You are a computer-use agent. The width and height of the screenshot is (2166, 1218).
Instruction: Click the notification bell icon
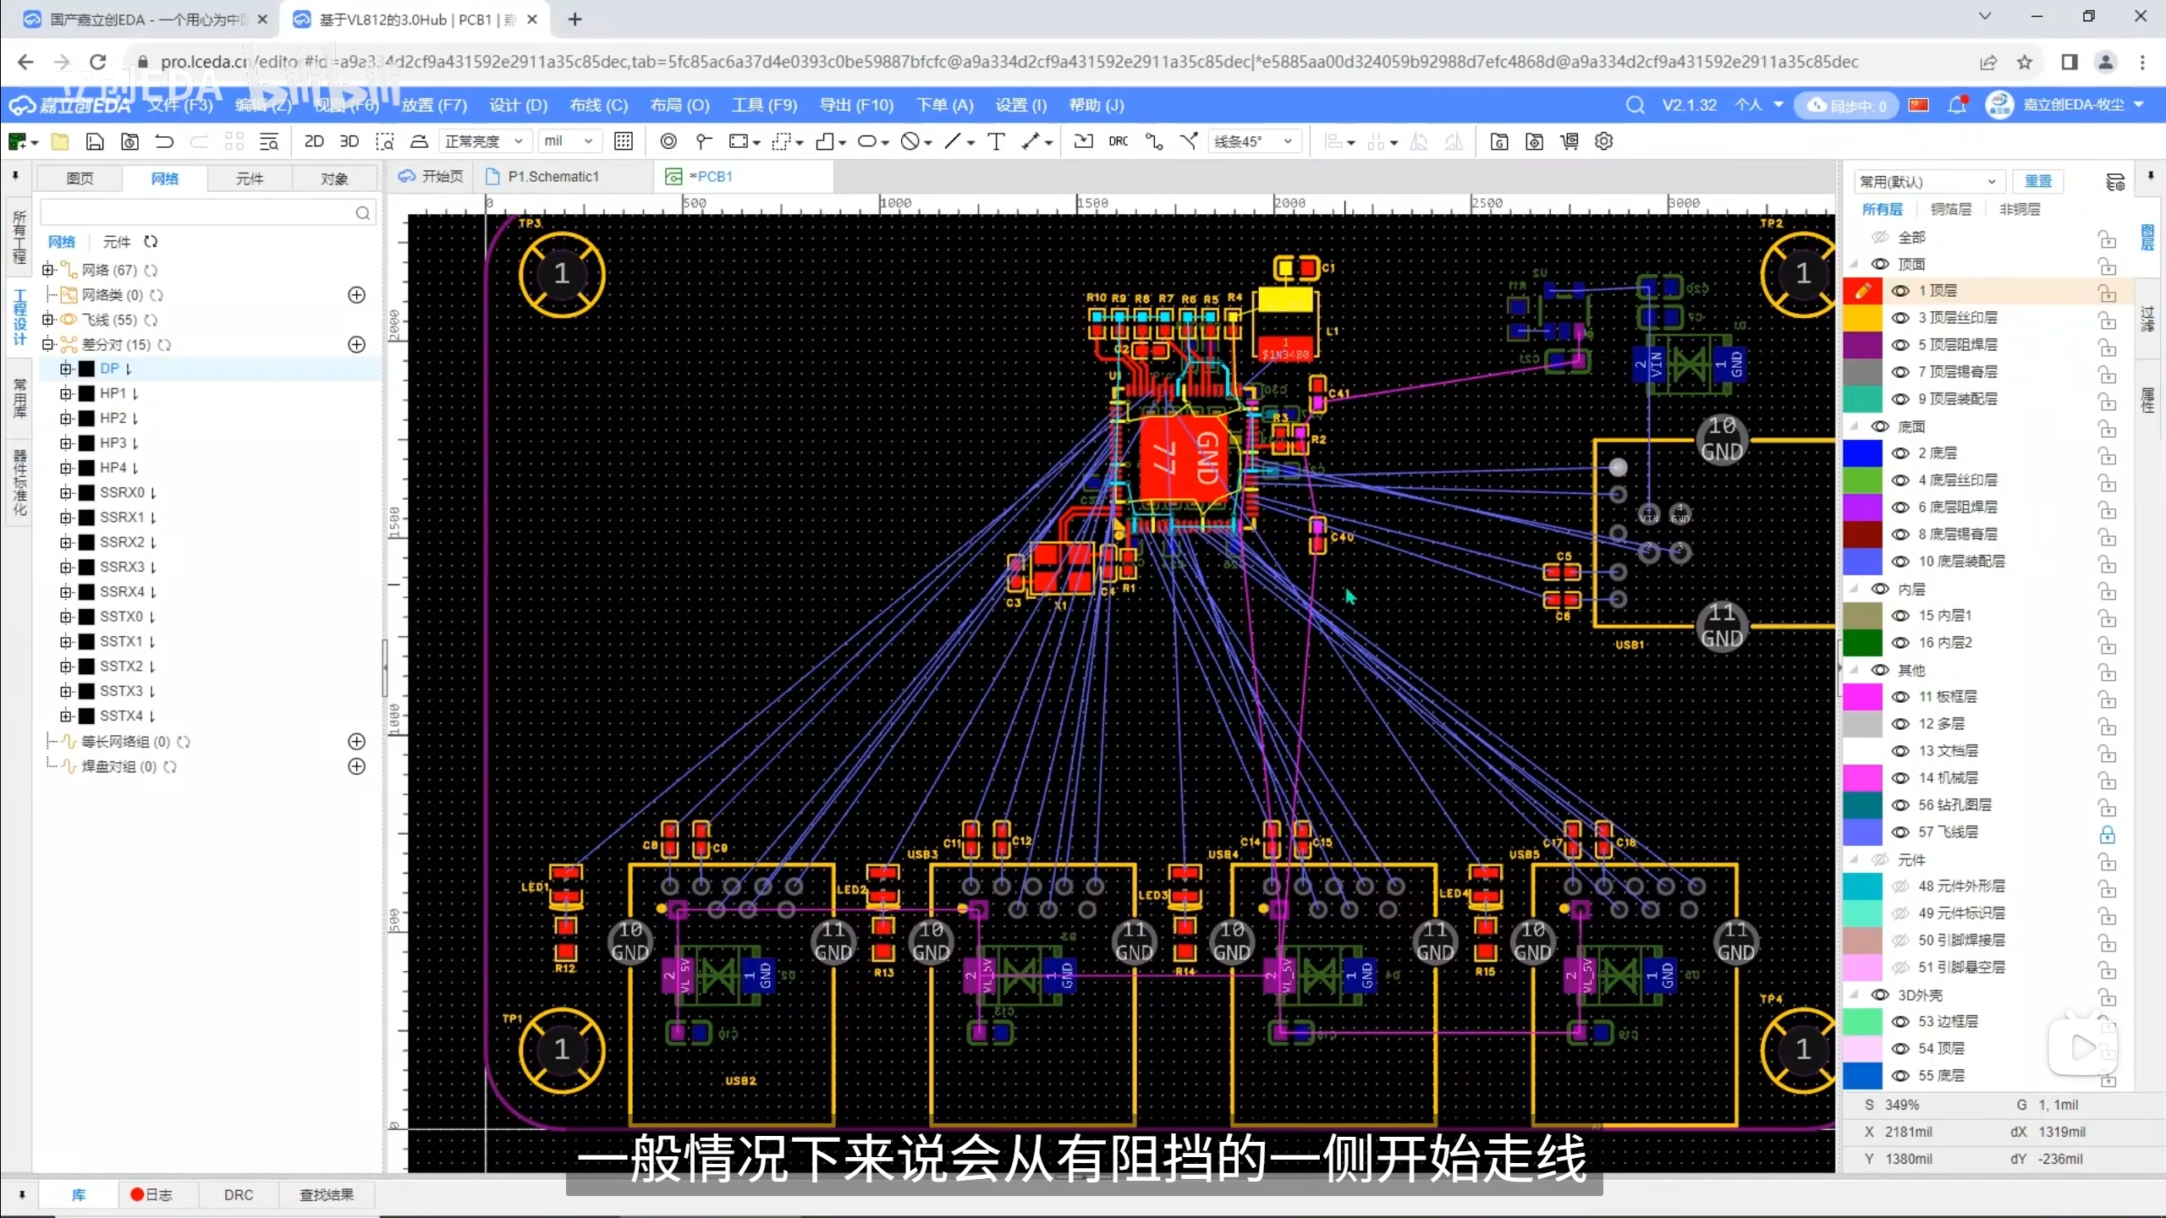point(1956,106)
